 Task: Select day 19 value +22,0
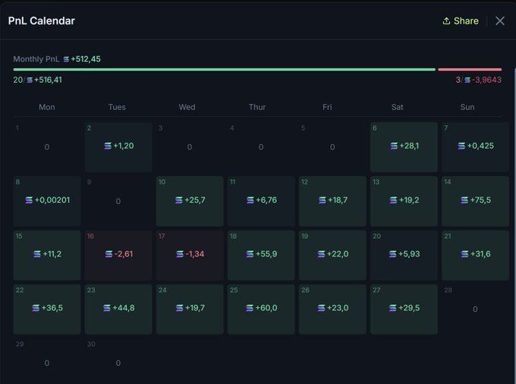[338, 254]
